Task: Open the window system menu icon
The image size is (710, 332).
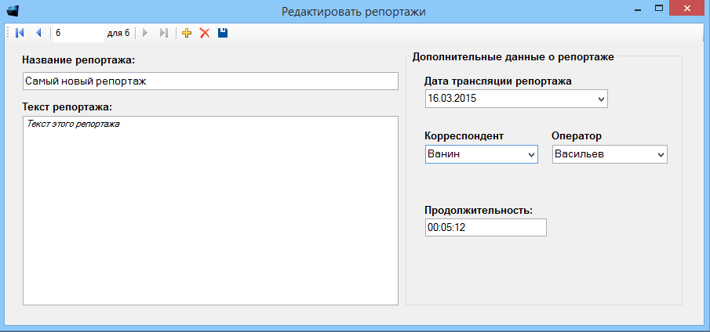Action: (12, 11)
